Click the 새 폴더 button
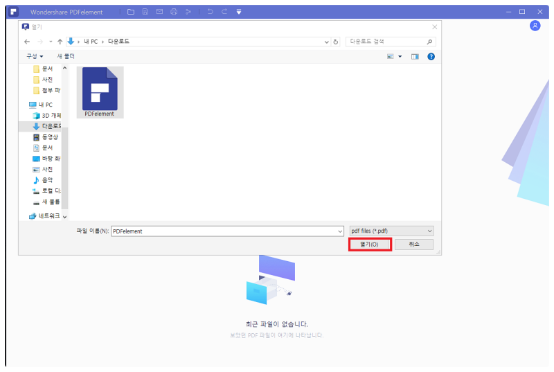This screenshot has height=372, width=554. click(66, 56)
